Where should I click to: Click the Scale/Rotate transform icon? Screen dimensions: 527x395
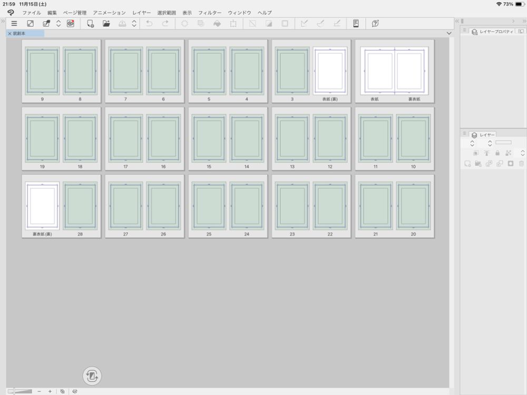pyautogui.click(x=233, y=24)
